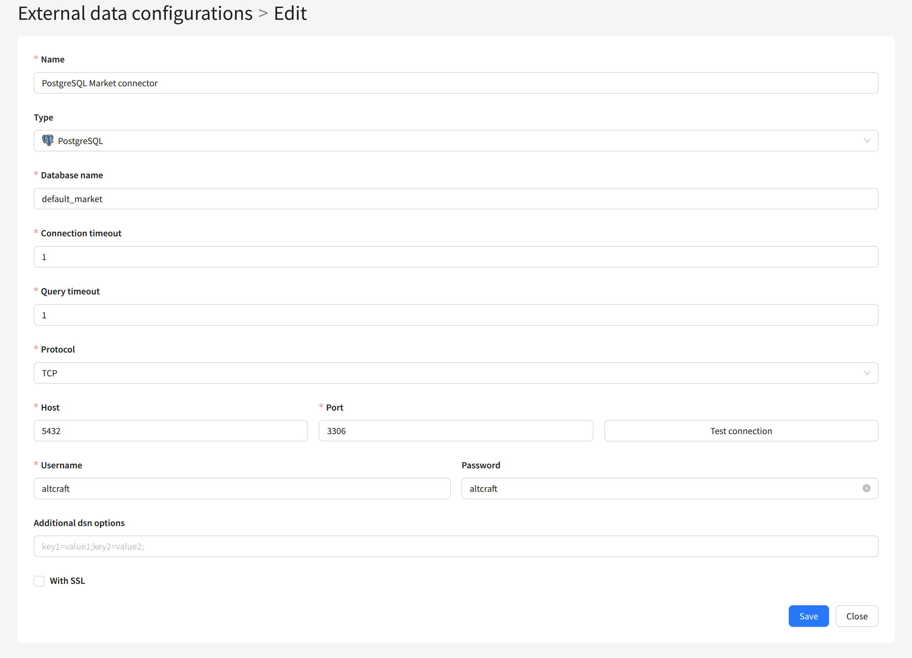
Task: Click the With SSL label text
Action: coord(68,581)
